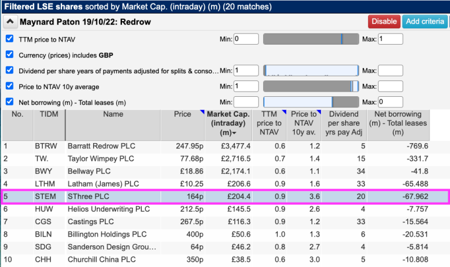Sort by Net borrowing - Total leases column
Screen dimensions: 450x267
[x=398, y=125]
